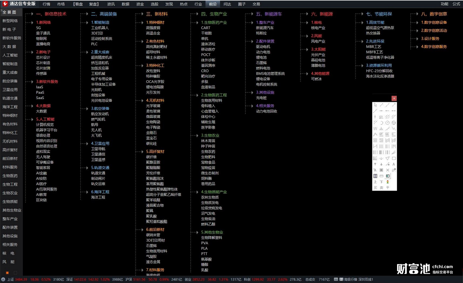This screenshot has width=463, height=283.
Task: Select the '买' buy mark tool
Action: pyautogui.click(x=375, y=188)
